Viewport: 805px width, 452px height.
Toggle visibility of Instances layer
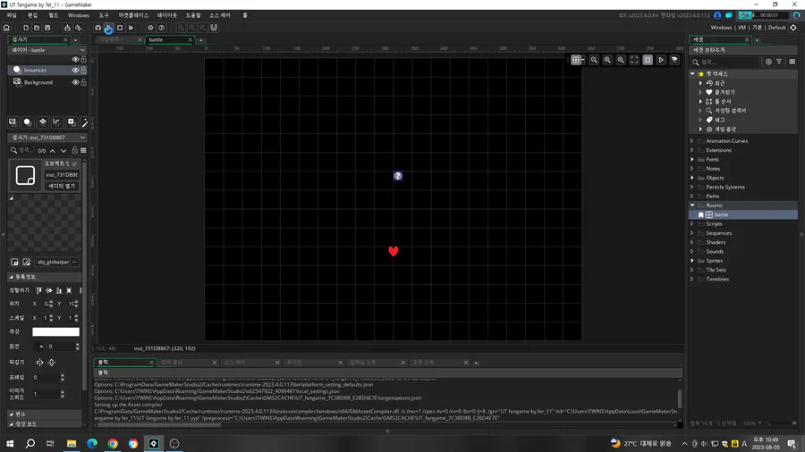coord(75,71)
